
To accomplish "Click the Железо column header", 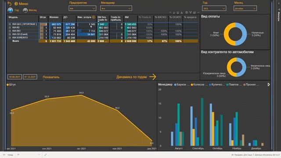I will coord(54,18).
